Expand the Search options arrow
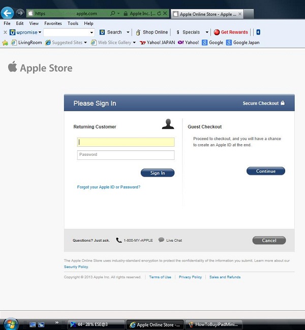The height and width of the screenshot is (330, 305). 128,32
